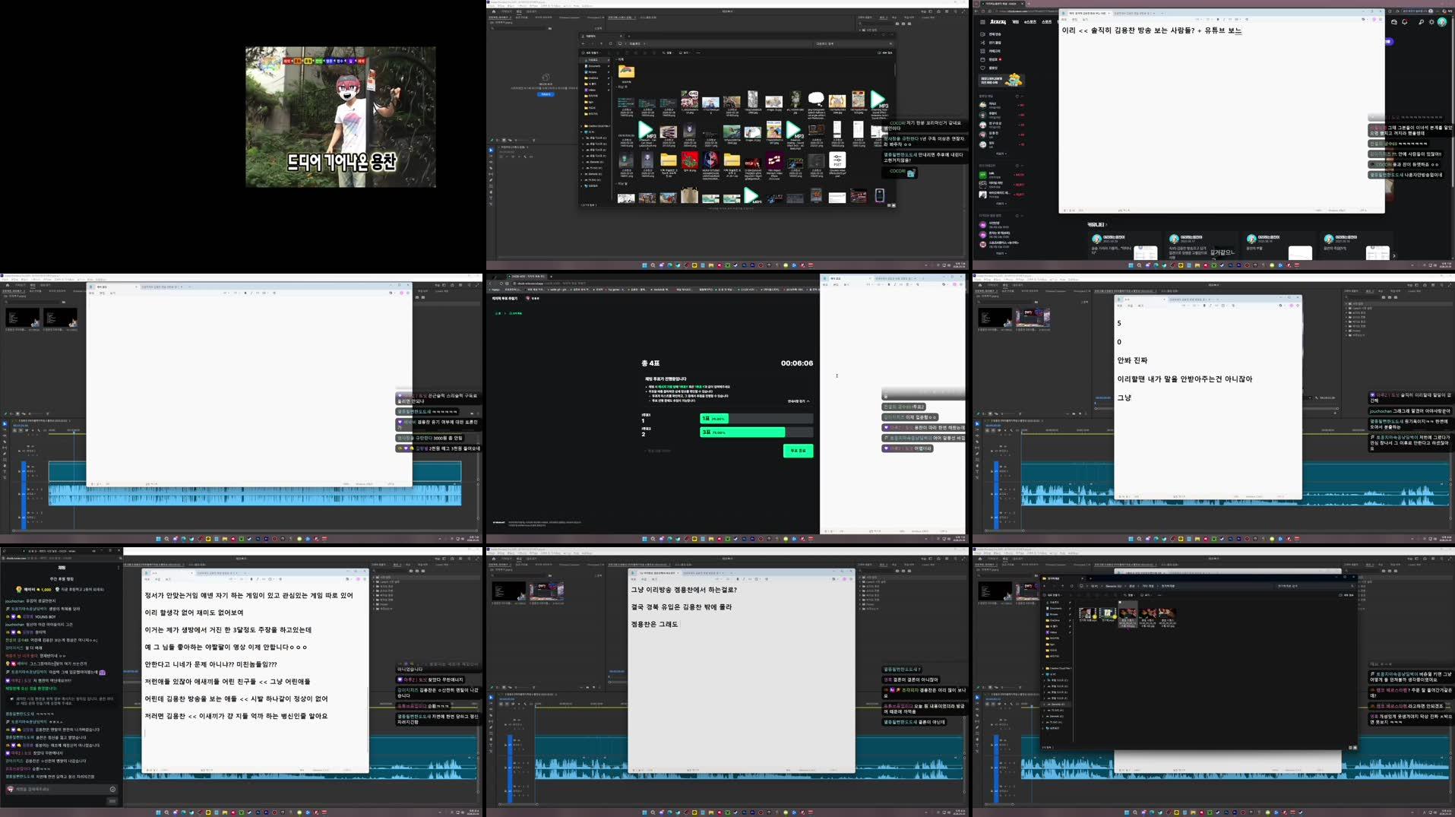
Task: Click the 채팅을 입력해주세요 chat input field
Action: [46, 790]
